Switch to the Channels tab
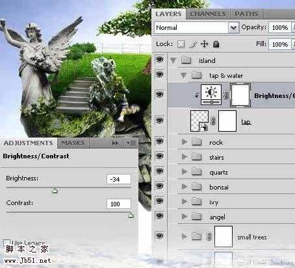The width and height of the screenshot is (295, 268). pyautogui.click(x=208, y=14)
